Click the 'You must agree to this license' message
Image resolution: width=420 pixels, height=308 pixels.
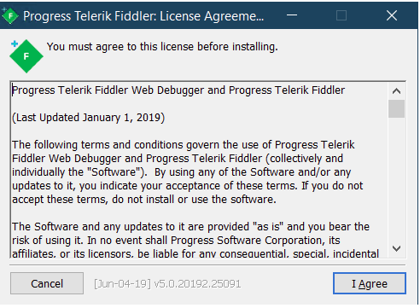coord(162,47)
